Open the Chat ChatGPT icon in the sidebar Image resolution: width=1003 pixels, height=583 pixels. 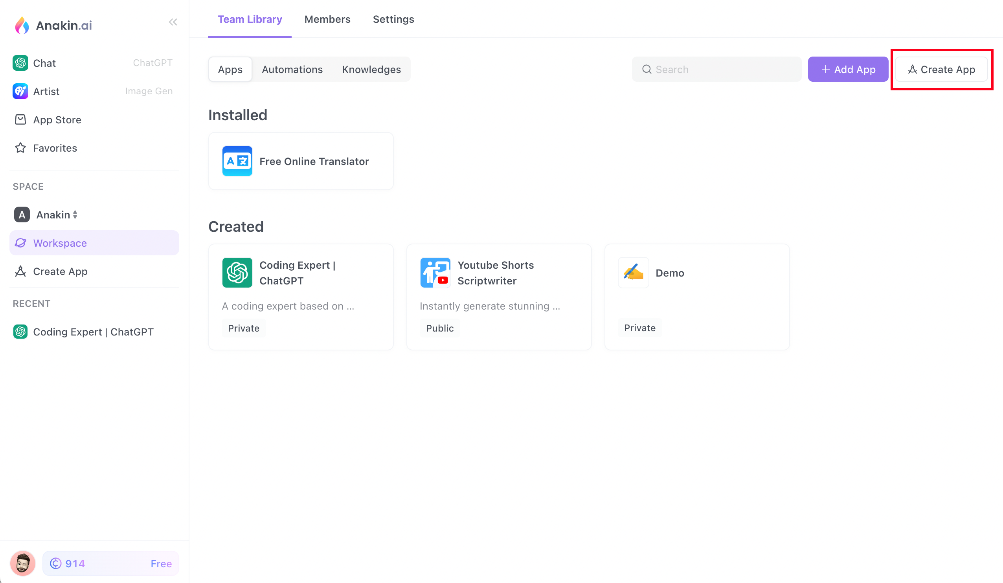pos(20,63)
